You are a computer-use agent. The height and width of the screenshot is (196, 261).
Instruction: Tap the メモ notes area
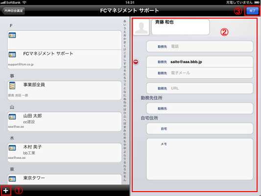point(200,159)
